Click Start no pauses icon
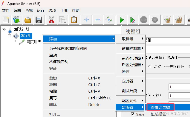The width and height of the screenshot is (190, 117). (x=133, y=20)
